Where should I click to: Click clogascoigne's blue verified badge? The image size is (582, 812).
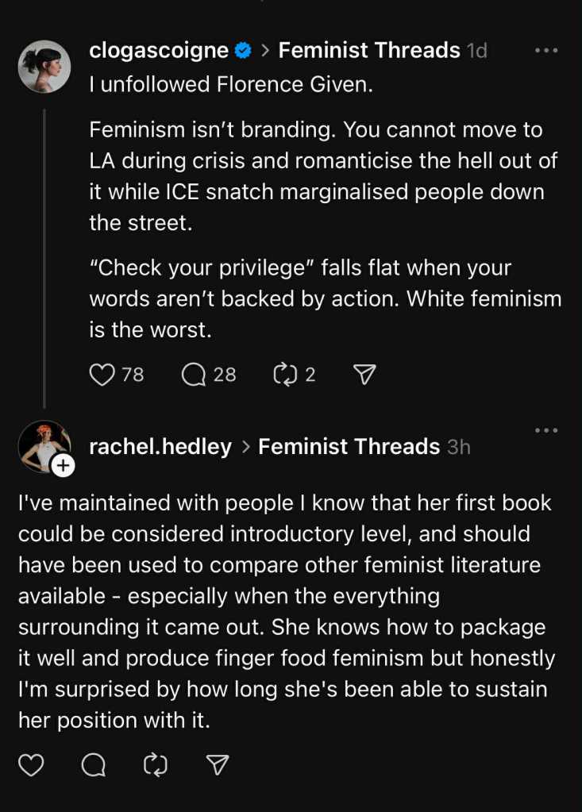coord(243,51)
